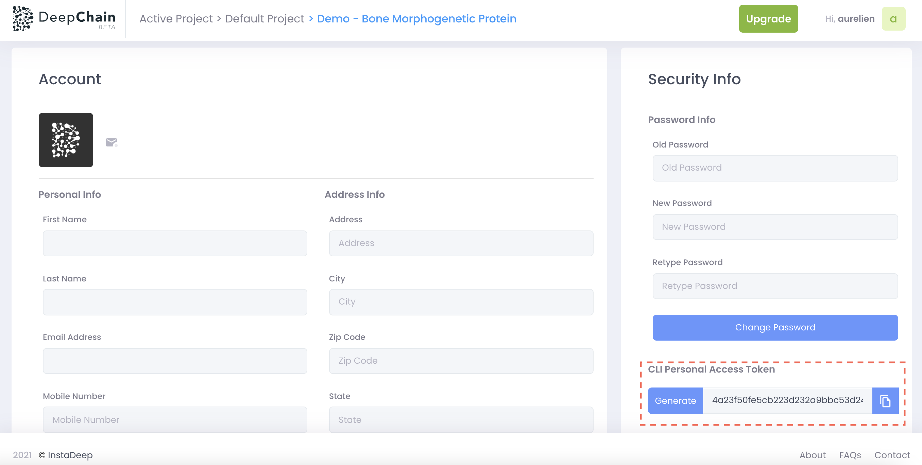Open the Contact footer link

coord(892,455)
